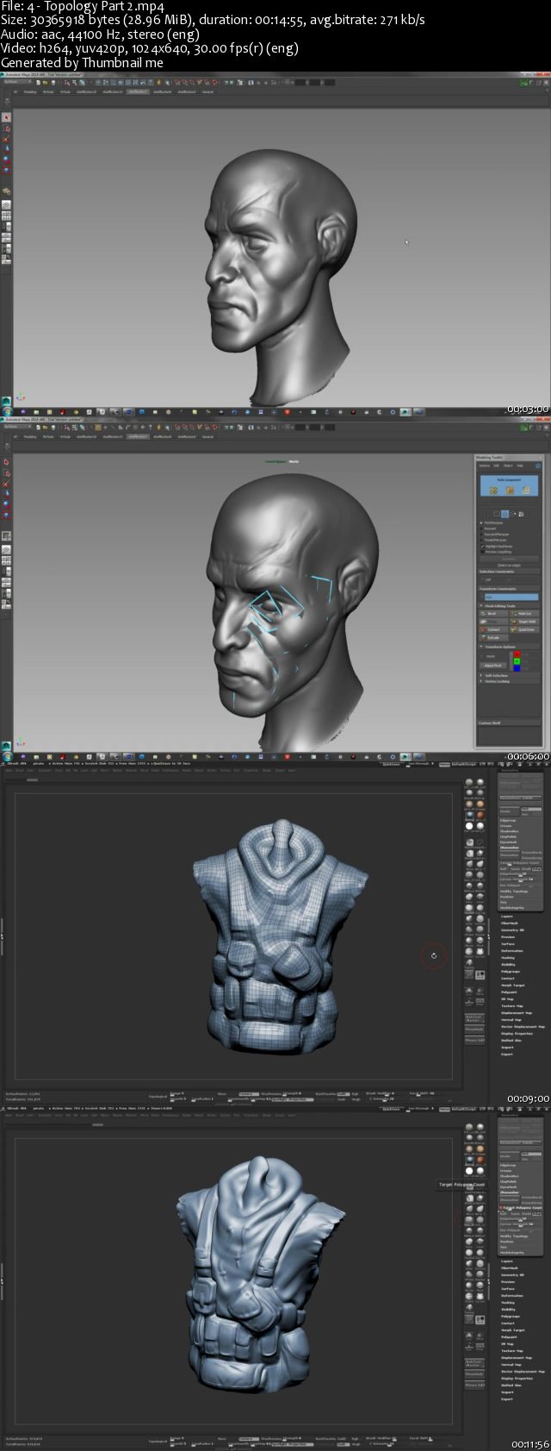
Task: Activate the Quad Draw tool button
Action: (524, 630)
